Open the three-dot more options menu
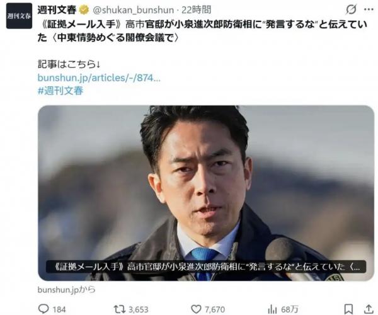The height and width of the screenshot is (315, 378). pyautogui.click(x=369, y=9)
